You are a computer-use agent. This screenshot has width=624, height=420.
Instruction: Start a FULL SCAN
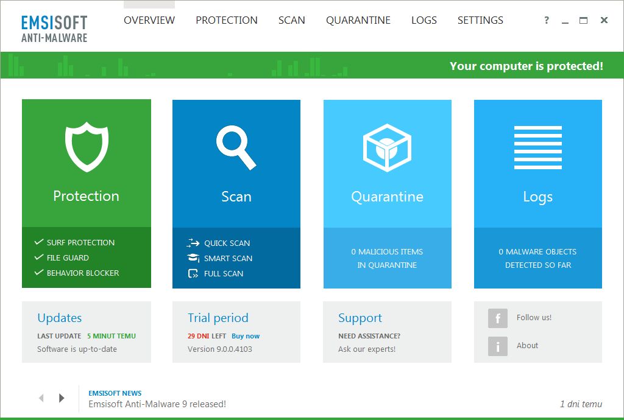(x=224, y=274)
